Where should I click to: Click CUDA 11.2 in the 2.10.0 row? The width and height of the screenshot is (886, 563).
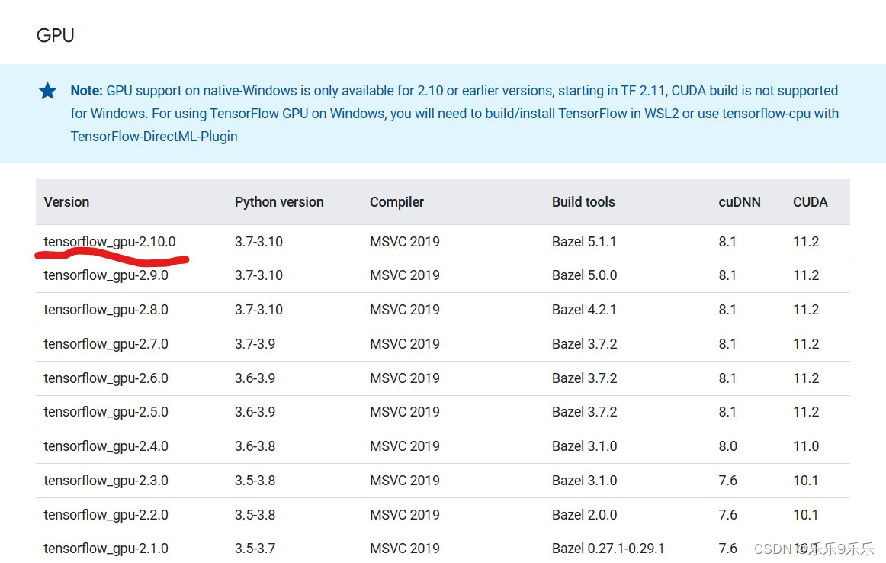pos(806,242)
